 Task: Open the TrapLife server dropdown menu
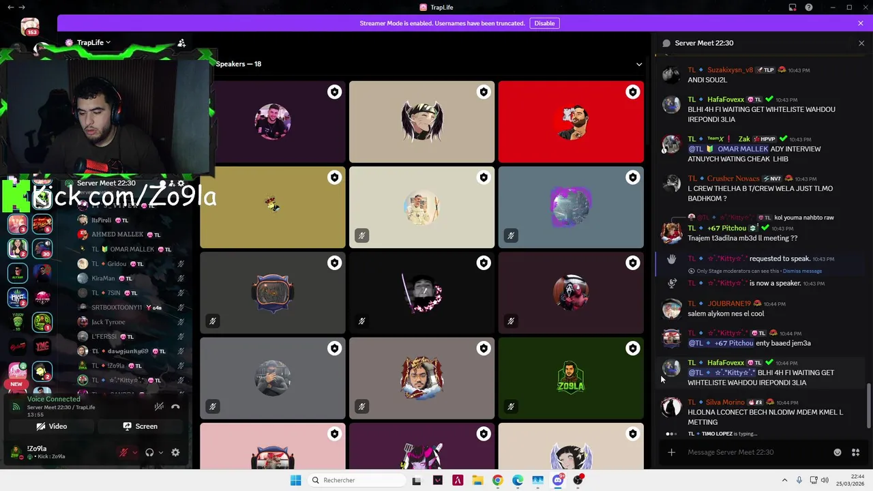pyautogui.click(x=93, y=42)
